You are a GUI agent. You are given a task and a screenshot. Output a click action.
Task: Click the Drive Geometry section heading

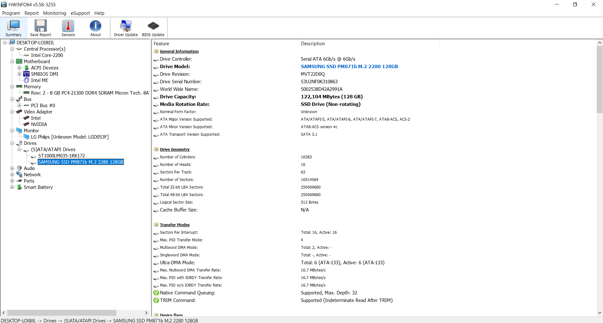pyautogui.click(x=174, y=149)
